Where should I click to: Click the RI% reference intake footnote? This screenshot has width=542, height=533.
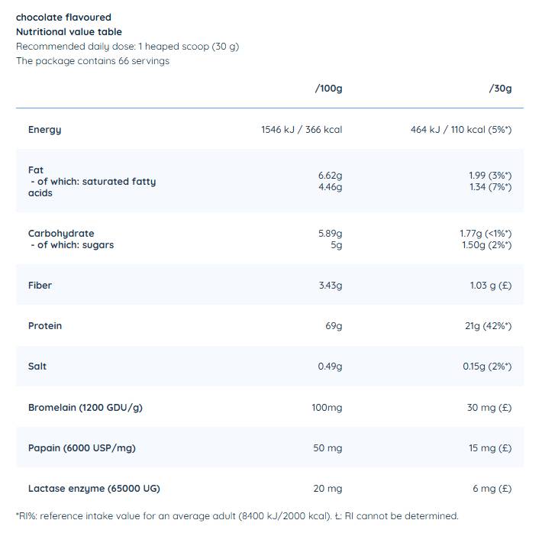point(237,516)
